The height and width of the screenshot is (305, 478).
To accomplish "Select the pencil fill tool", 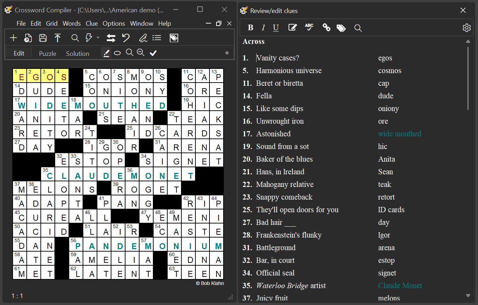I will (106, 53).
